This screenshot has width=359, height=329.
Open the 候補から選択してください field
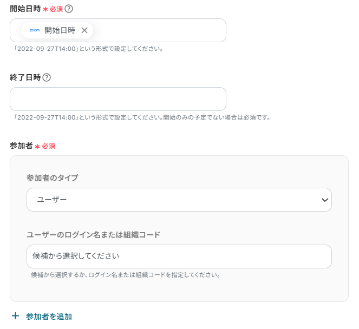tap(179, 256)
